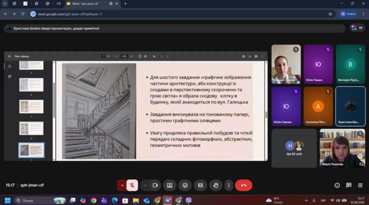Rotate the PDF page counterclockwise
This screenshot has height=205, width=369.
146,56
